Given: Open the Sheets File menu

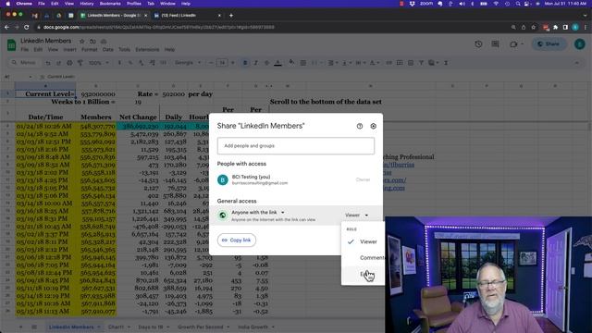Looking at the screenshot, I should [x=25, y=49].
